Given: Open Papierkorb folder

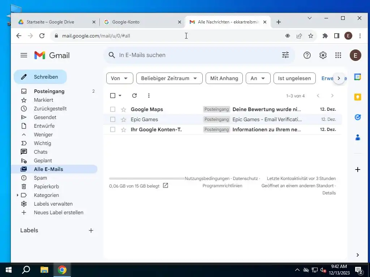Looking at the screenshot, I should click(46, 186).
